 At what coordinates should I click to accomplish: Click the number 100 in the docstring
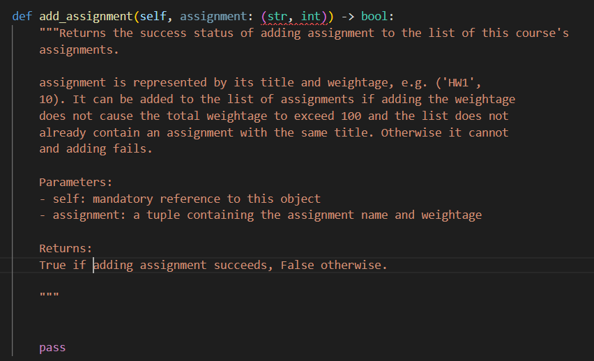[x=351, y=116]
